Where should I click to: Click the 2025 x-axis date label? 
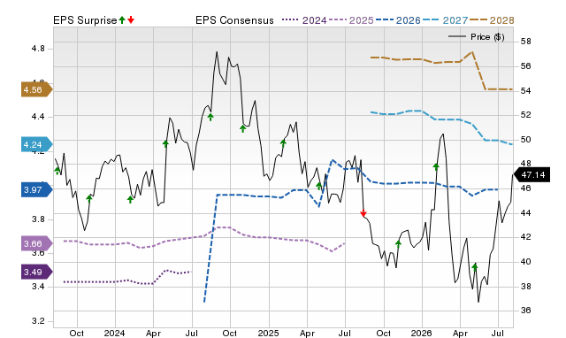point(268,333)
